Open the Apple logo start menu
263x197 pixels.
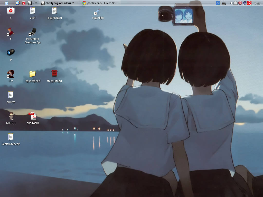6,3
